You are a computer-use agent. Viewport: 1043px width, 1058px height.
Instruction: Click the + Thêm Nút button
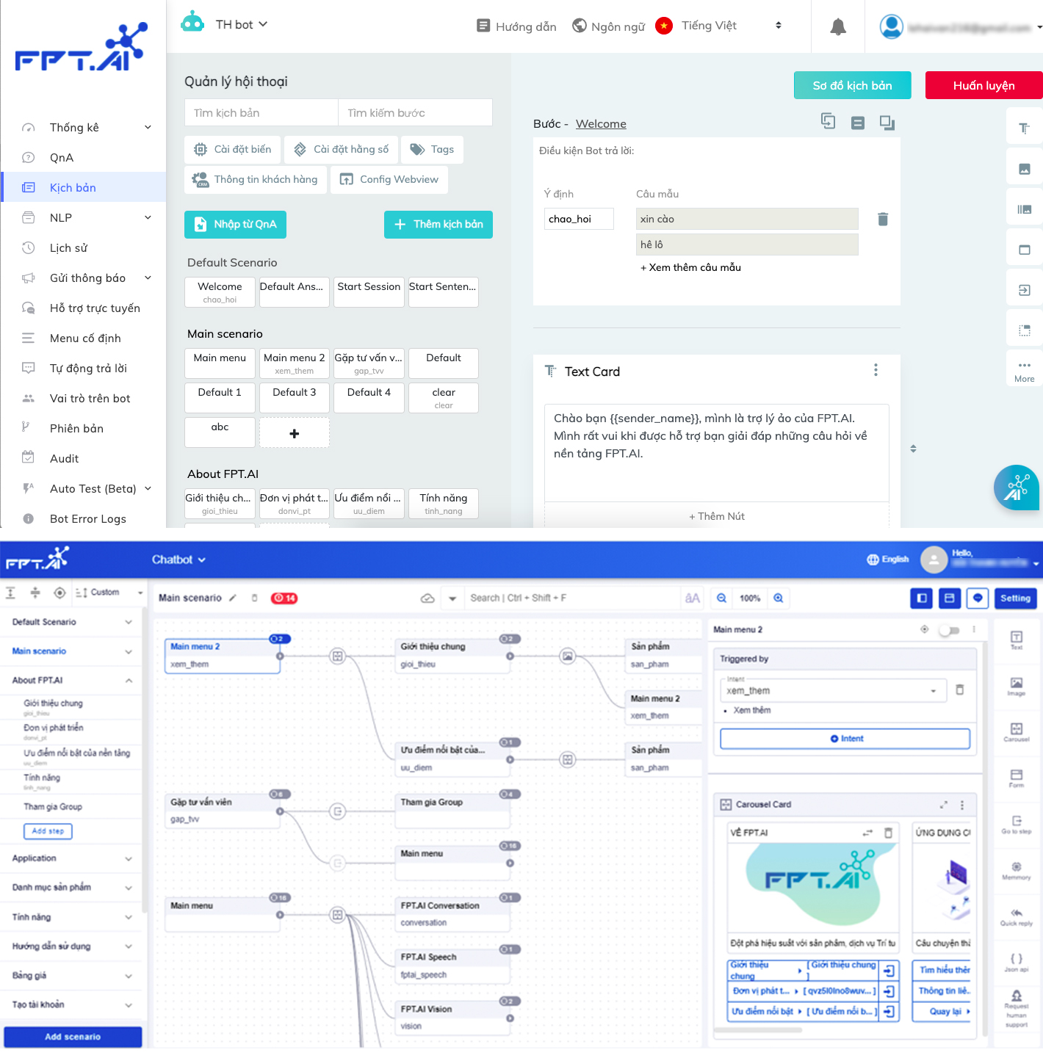pos(717,516)
